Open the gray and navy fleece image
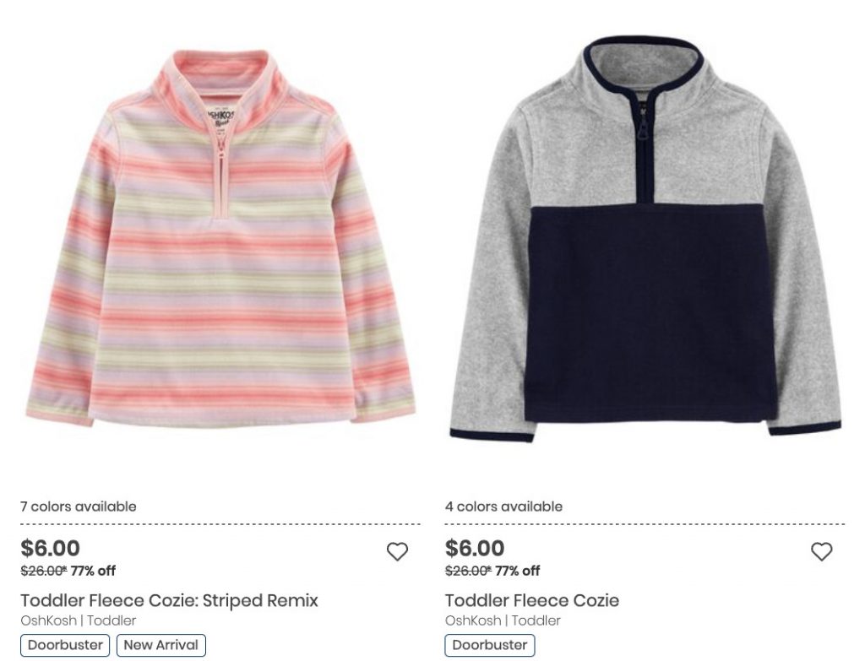Screen dimensions: 865x661 645,239
